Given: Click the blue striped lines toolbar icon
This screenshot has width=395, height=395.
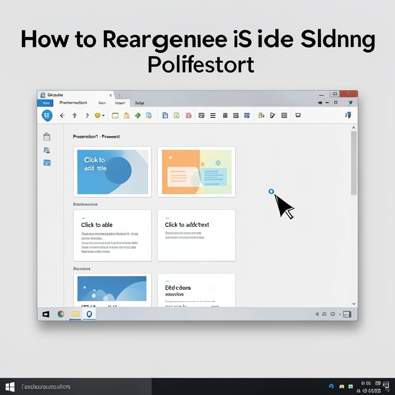Looking at the screenshot, I should click(247, 115).
